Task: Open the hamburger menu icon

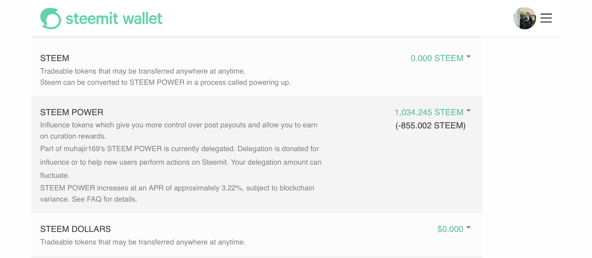Action: point(546,18)
